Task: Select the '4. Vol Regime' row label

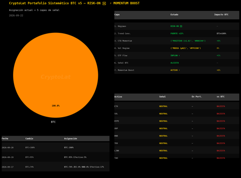Action: pos(122,48)
